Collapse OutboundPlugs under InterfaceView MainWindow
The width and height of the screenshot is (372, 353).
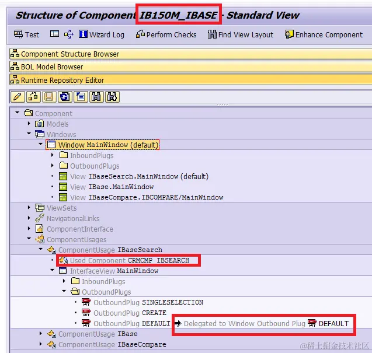pyautogui.click(x=64, y=291)
